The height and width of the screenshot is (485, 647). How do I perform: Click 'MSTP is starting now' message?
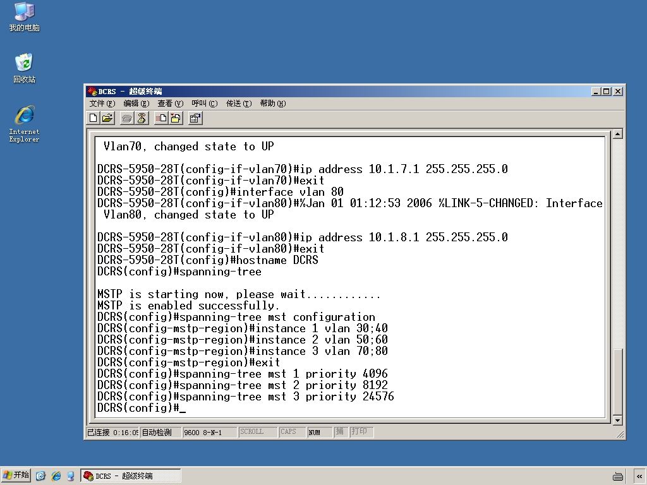tap(238, 294)
